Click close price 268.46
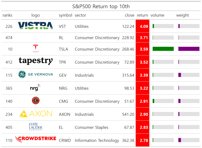202x148 pixels. pos(128,49)
